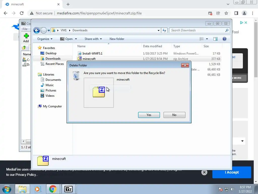Screen dimensions: 258x194
Task: Open 7-Zip from the taskbar
Action: point(69,189)
